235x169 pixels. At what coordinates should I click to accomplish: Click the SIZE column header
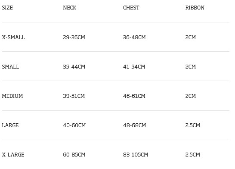7,8
